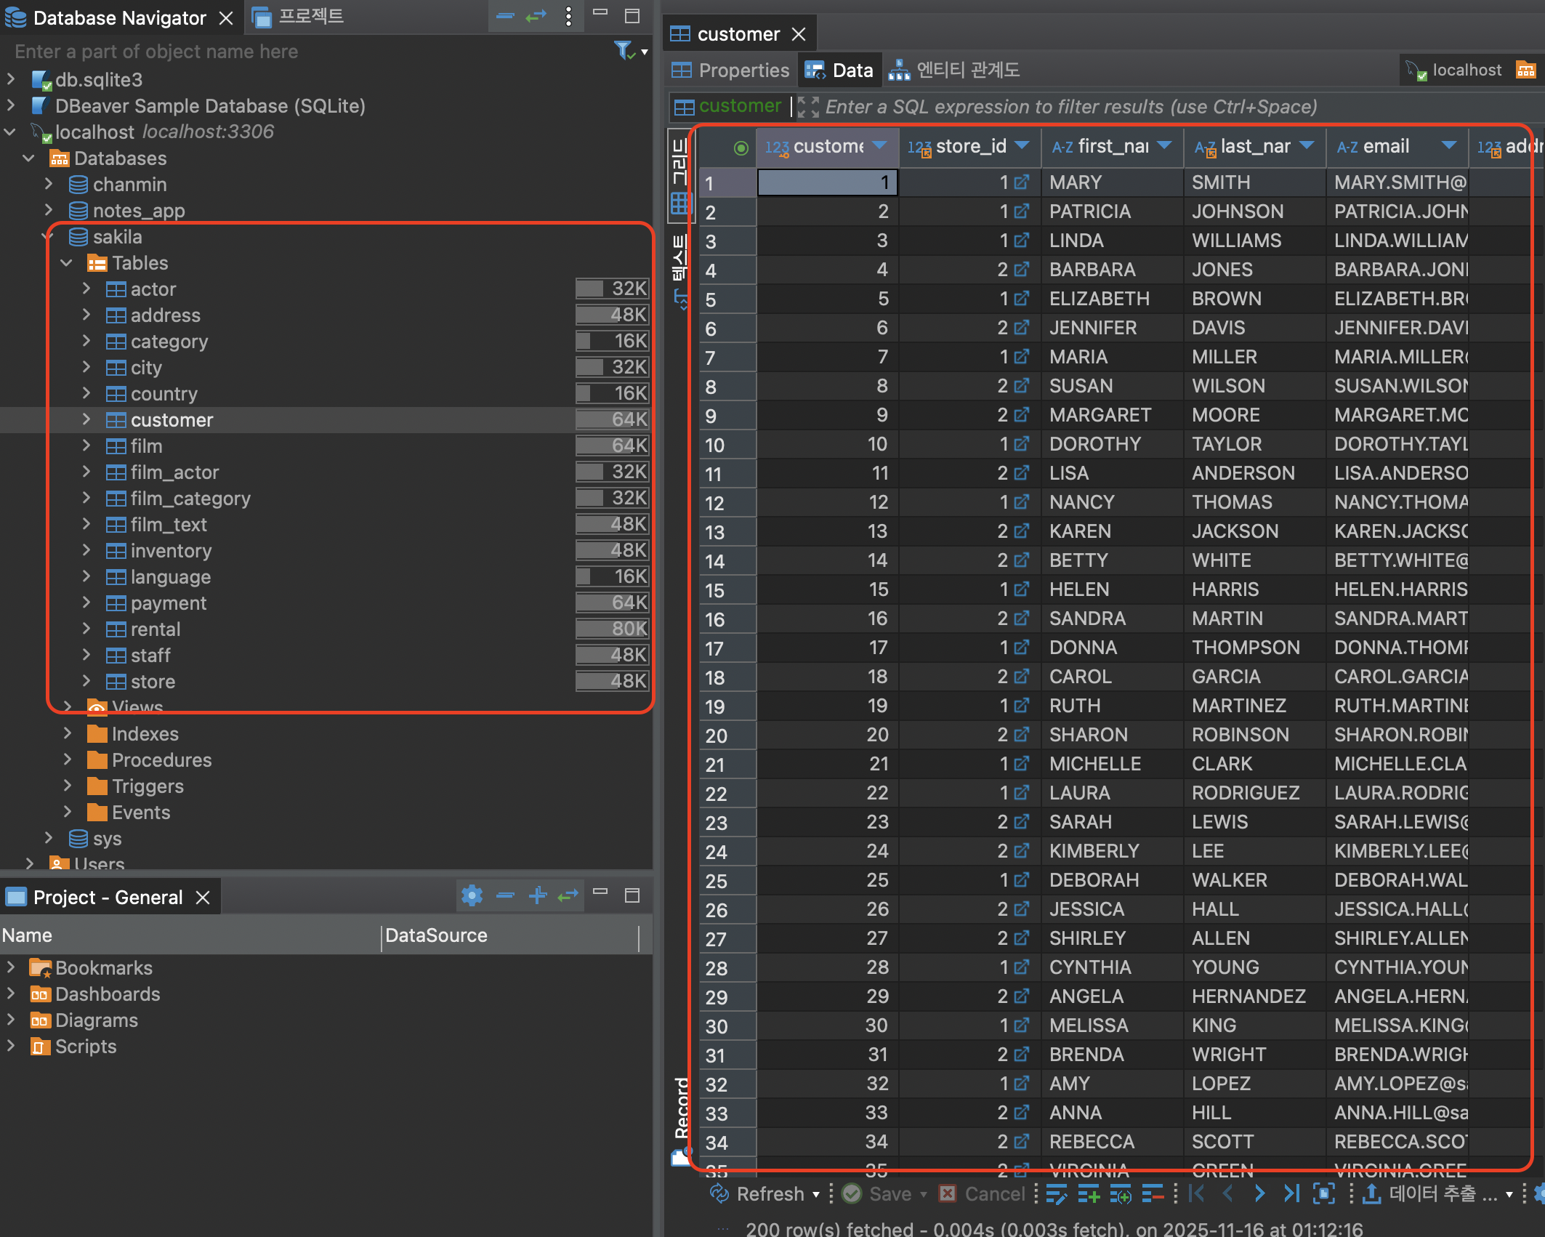Click the SQL filter expression field
The image size is (1545, 1237).
tap(1070, 108)
